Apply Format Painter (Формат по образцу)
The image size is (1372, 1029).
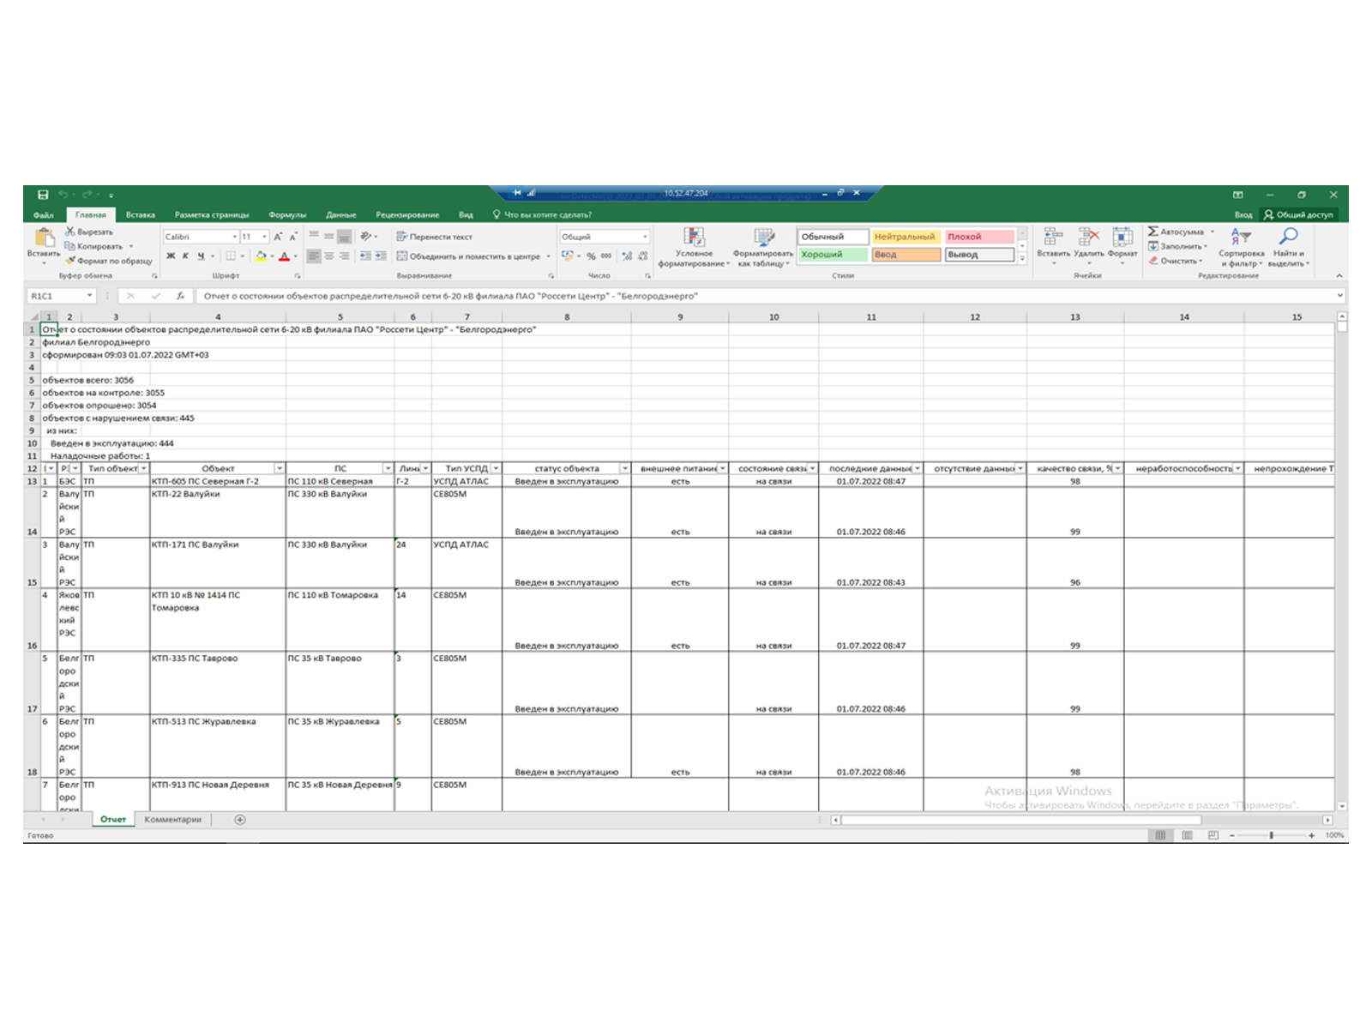[x=109, y=261]
